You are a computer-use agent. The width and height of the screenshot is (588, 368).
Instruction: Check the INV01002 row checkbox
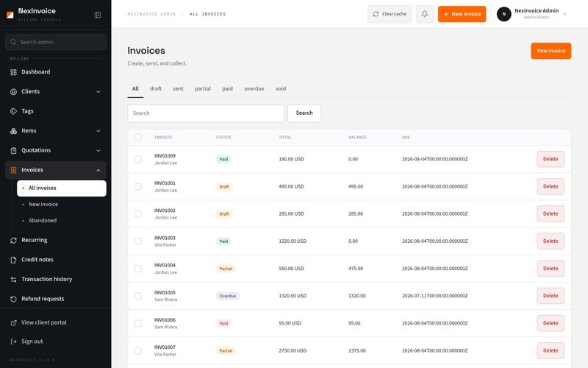click(x=138, y=214)
